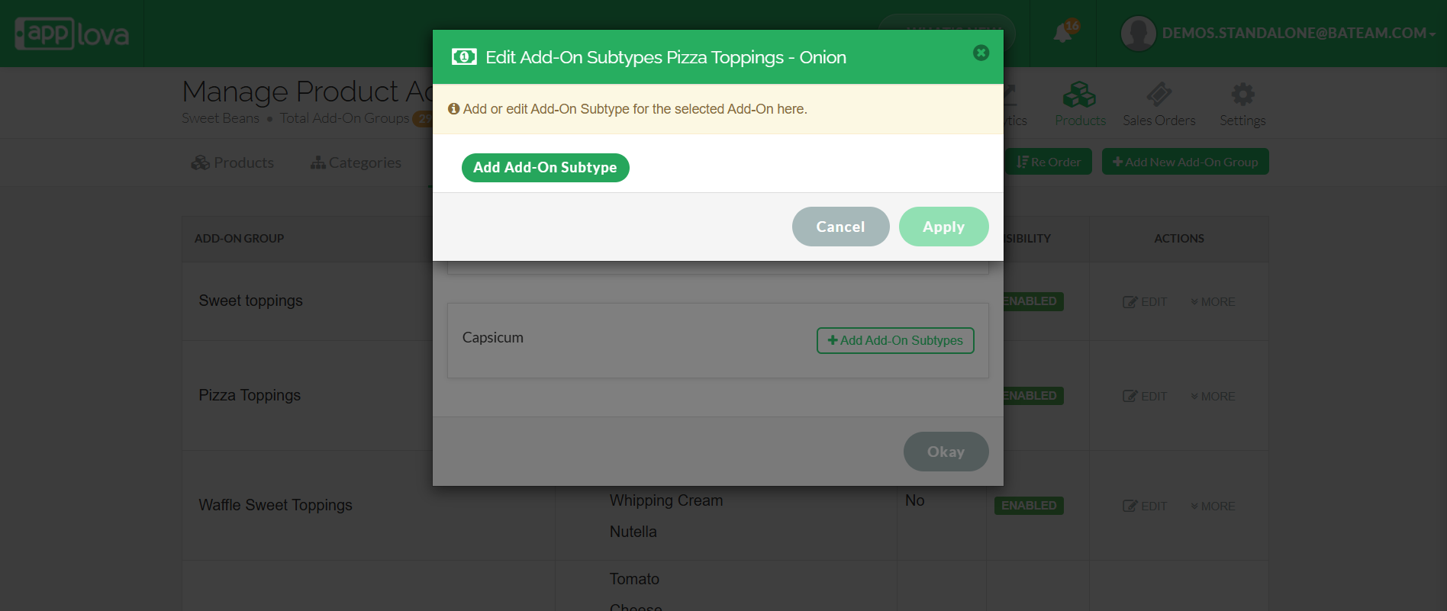1447x611 pixels.
Task: Add subtypes for Capsicum
Action: tap(895, 340)
